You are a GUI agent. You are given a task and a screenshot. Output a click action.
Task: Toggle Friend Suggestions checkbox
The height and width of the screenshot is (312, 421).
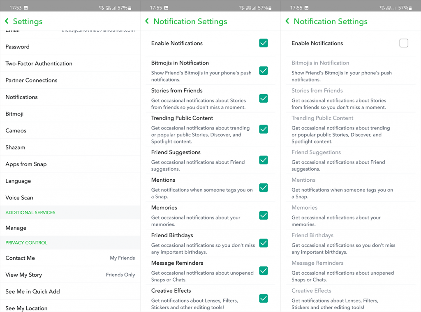point(264,160)
